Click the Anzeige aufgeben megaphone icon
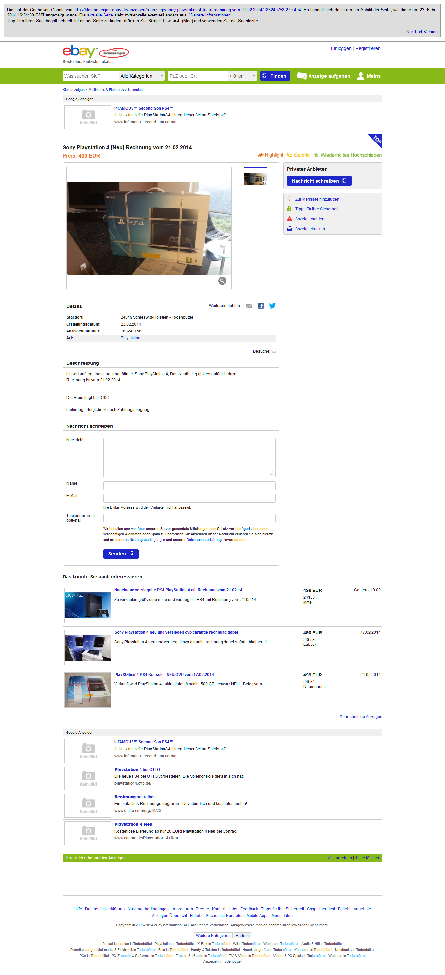Viewport: 445px width, 975px height. coord(302,76)
